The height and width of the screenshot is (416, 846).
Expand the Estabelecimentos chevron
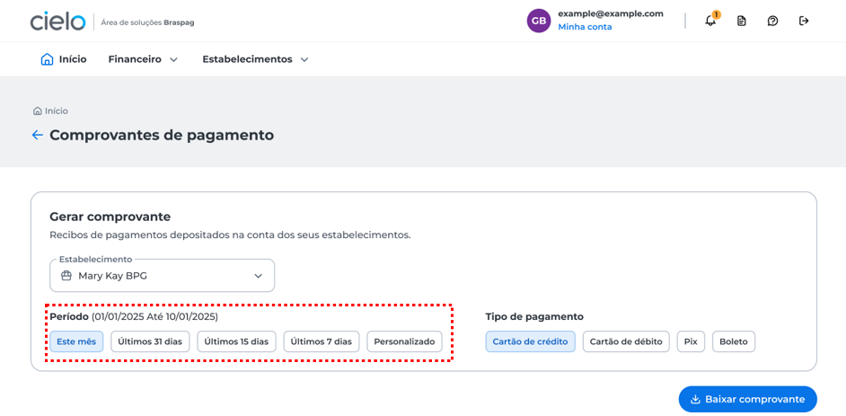304,60
